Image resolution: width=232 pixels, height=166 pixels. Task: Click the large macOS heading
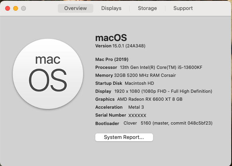point(111,38)
